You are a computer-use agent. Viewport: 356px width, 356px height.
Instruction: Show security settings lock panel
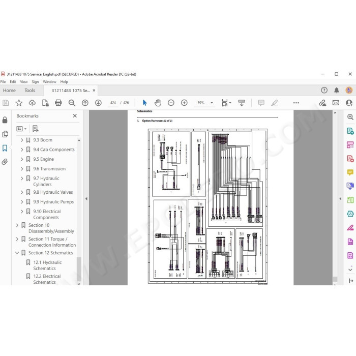point(5,120)
